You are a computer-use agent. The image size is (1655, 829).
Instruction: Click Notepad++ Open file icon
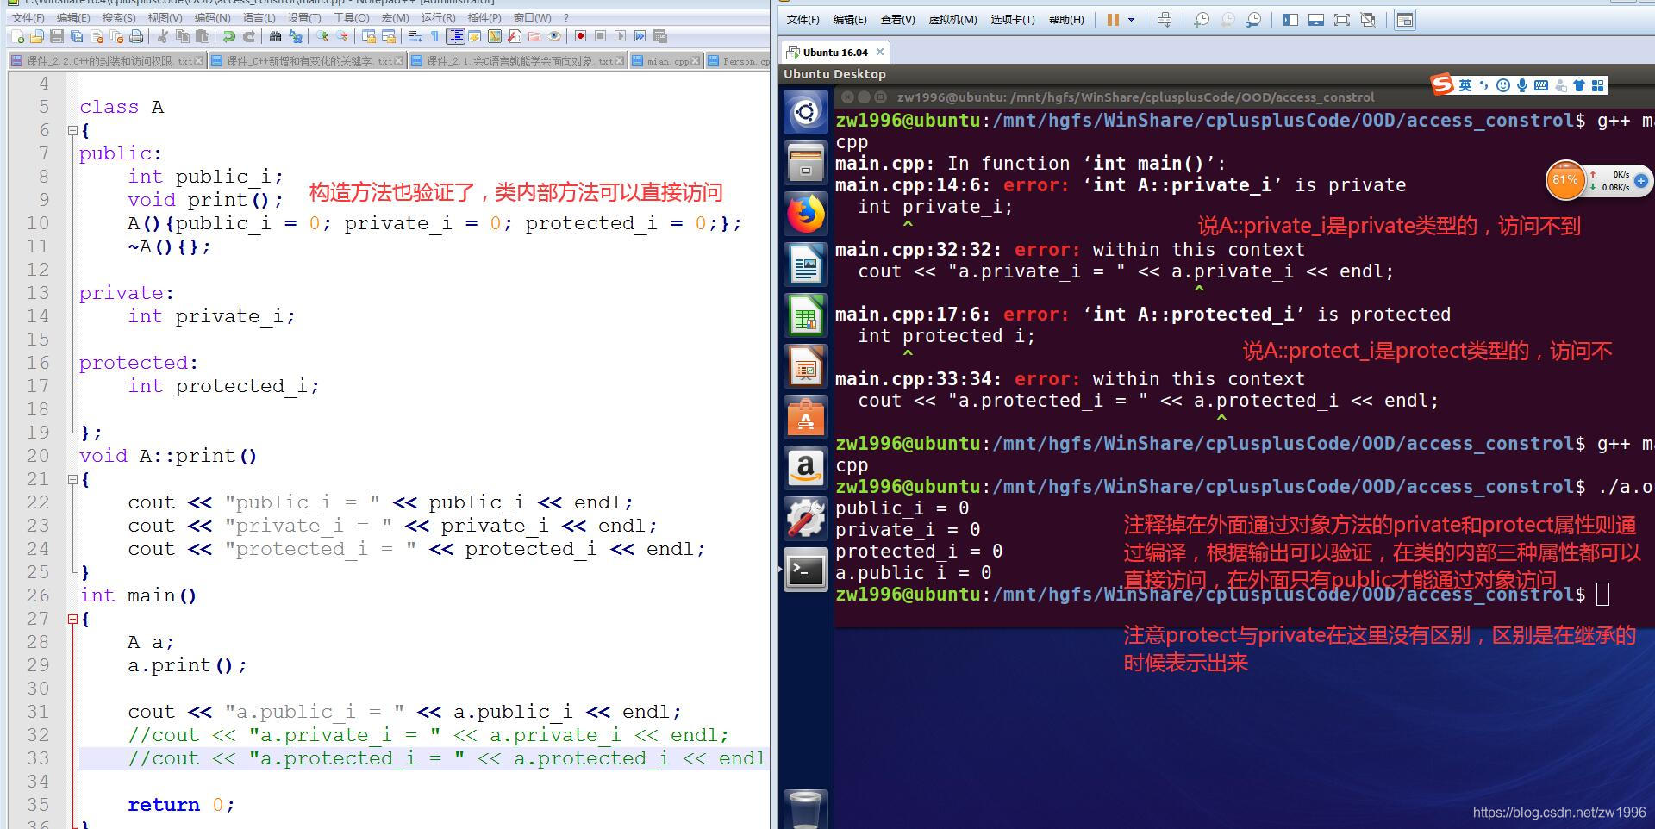click(x=36, y=36)
